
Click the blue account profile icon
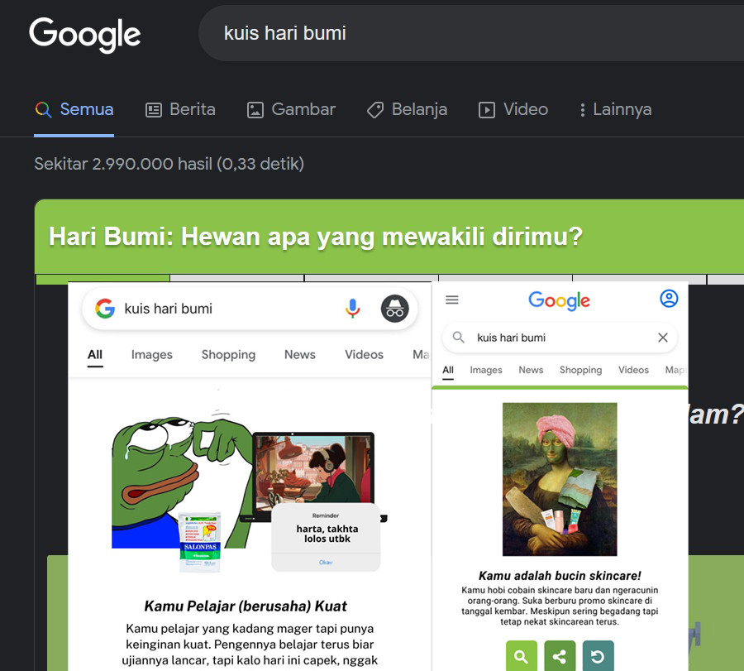[x=669, y=299]
